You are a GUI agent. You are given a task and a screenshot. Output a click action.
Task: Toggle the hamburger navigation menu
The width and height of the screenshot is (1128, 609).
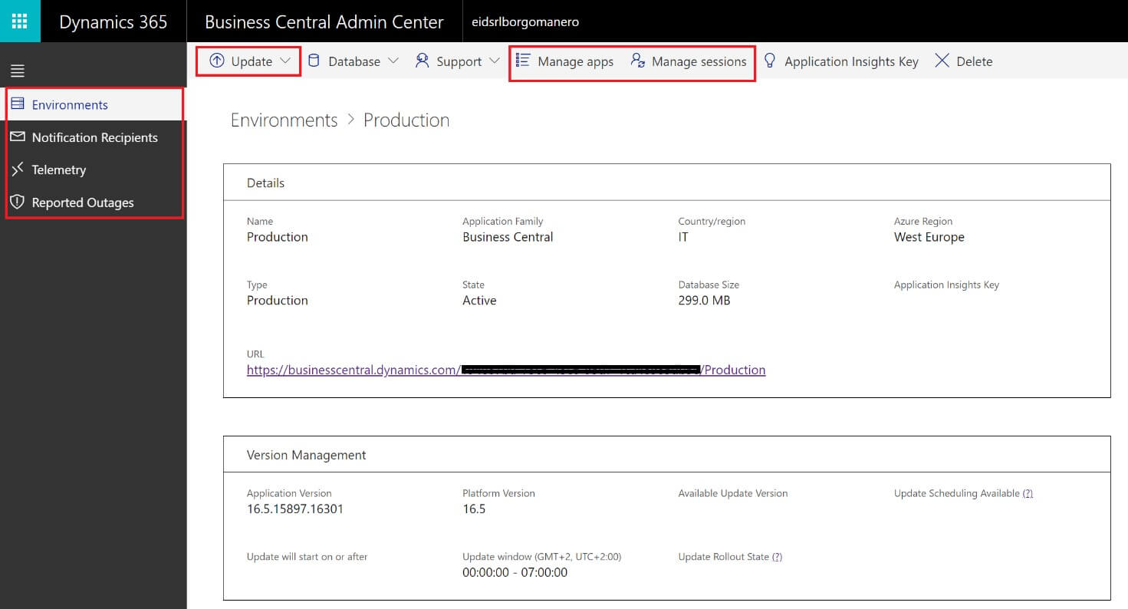[x=18, y=71]
